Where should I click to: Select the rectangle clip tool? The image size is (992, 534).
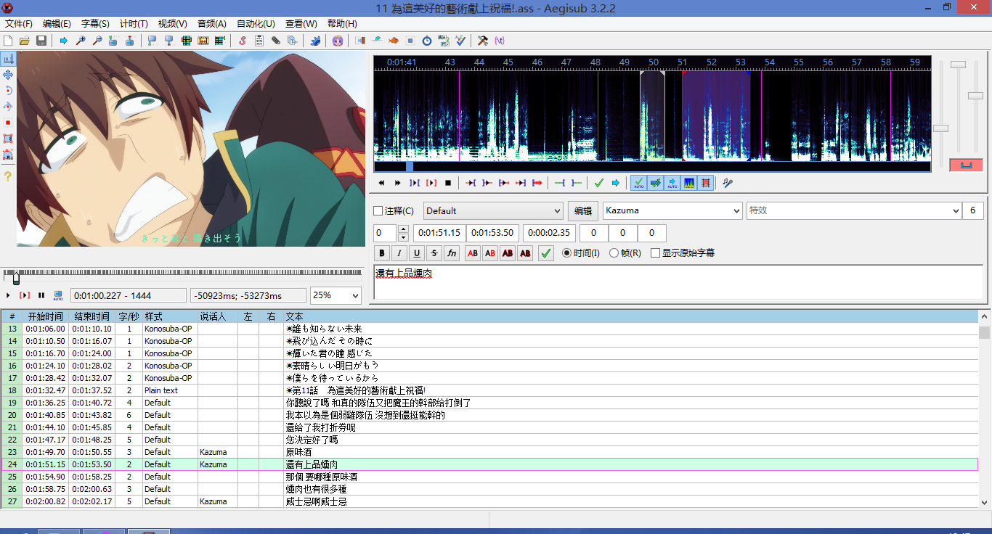[8, 139]
